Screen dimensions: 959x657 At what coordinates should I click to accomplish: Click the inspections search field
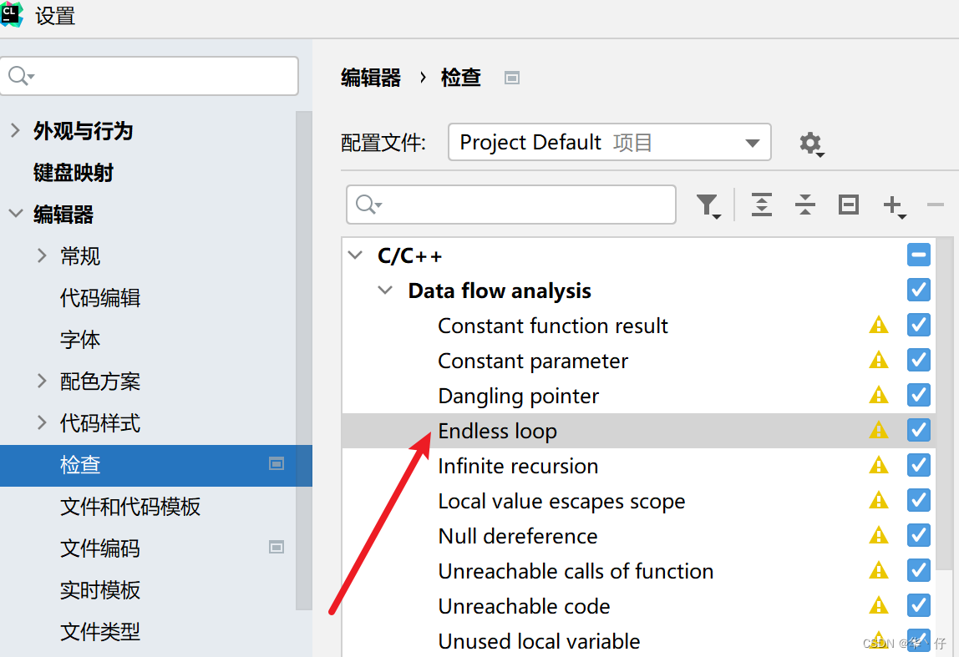pos(510,205)
